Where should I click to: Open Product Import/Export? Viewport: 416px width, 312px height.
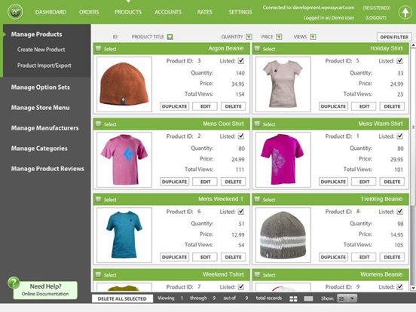(x=44, y=66)
